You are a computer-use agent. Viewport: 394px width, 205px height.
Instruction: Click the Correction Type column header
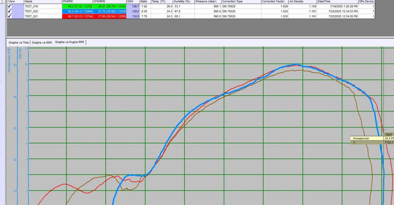pyautogui.click(x=242, y=2)
